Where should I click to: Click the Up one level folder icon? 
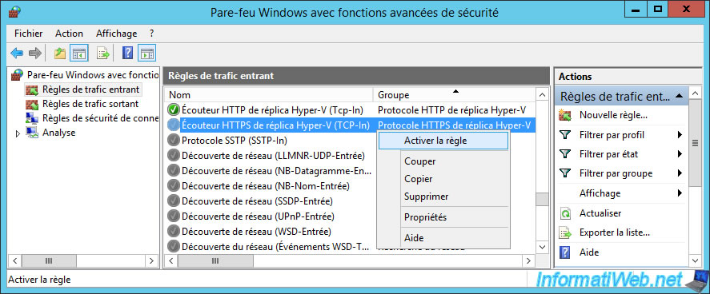click(60, 54)
